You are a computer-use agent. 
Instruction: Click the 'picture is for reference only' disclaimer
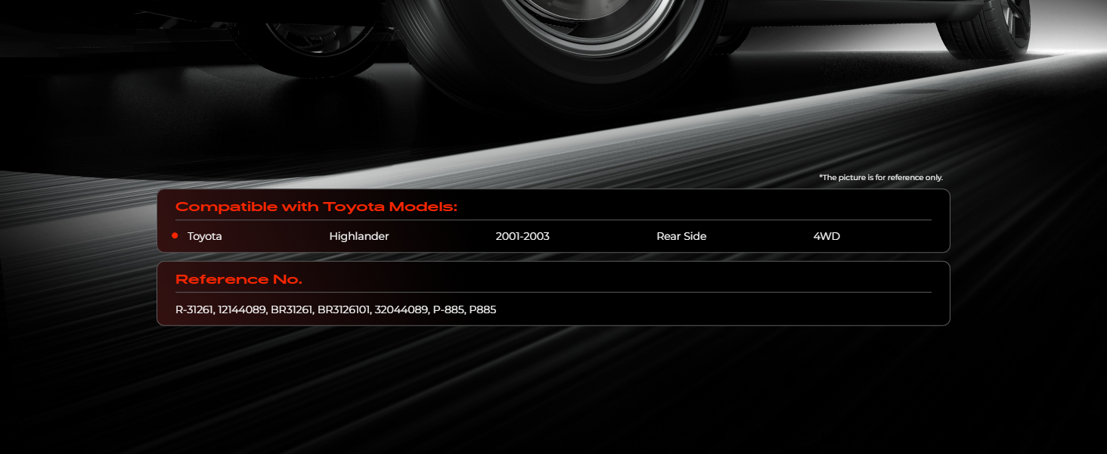(x=881, y=178)
